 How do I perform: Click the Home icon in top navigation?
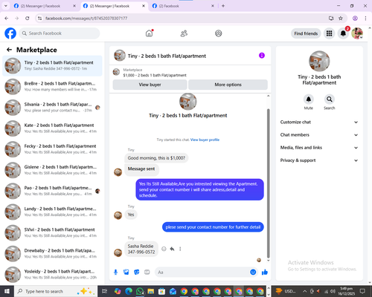click(149, 33)
